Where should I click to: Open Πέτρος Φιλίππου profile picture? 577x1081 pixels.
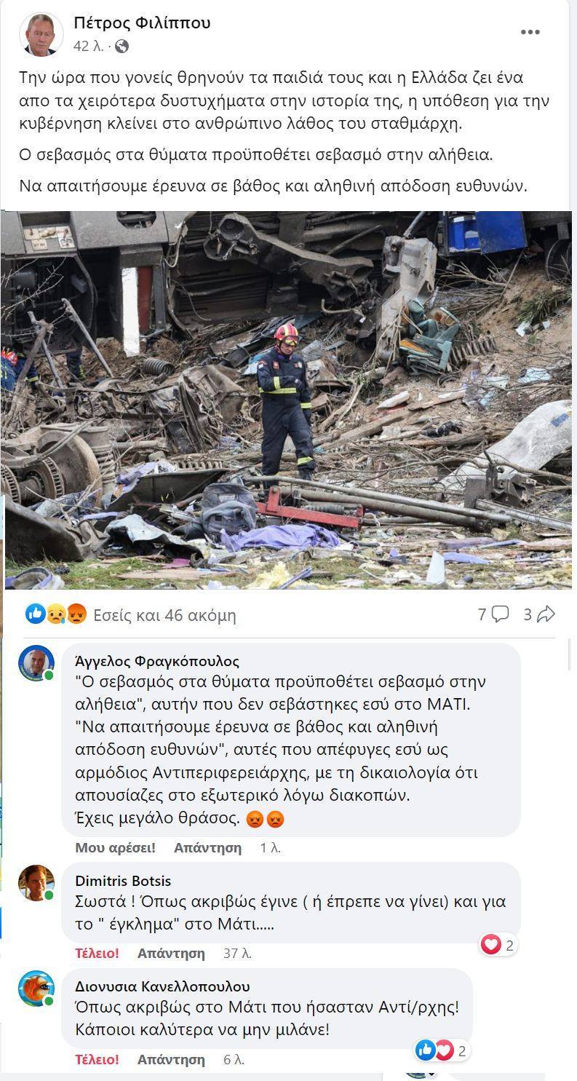click(41, 34)
